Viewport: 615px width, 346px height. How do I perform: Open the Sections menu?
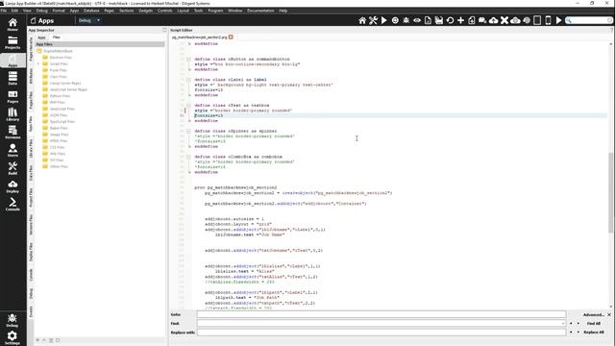[126, 11]
